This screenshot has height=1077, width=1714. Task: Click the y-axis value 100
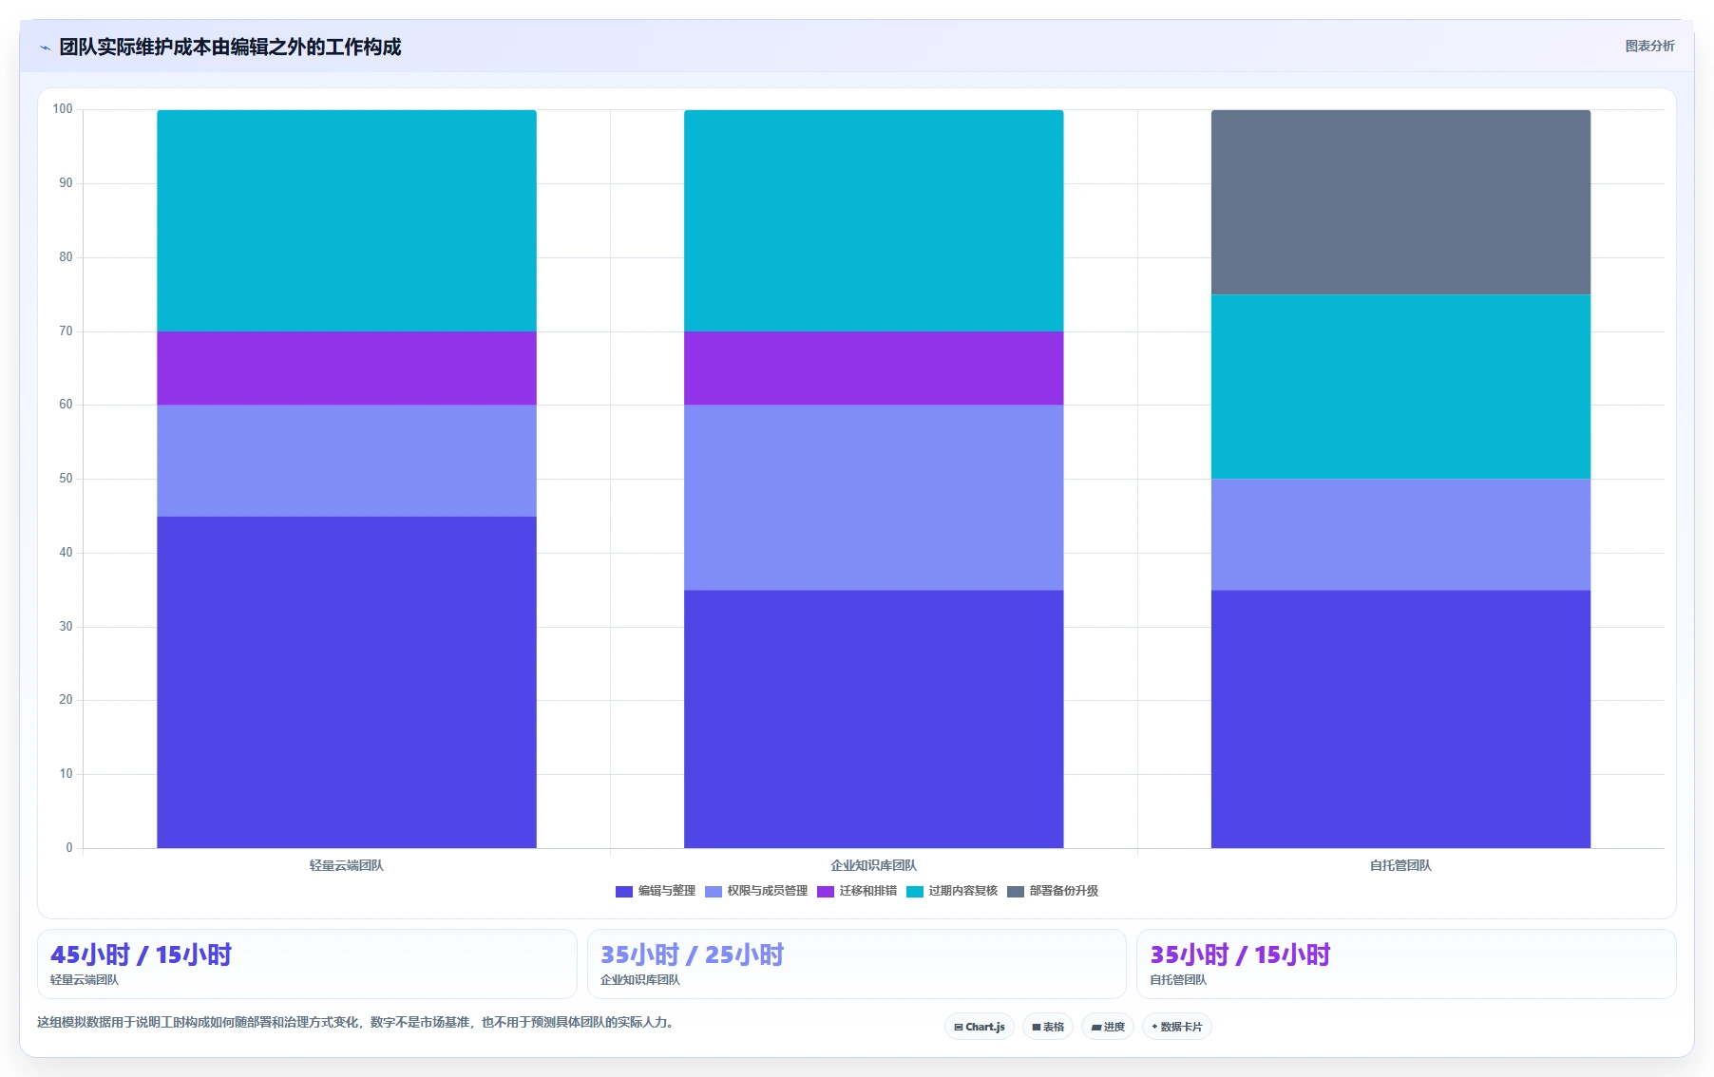coord(63,109)
